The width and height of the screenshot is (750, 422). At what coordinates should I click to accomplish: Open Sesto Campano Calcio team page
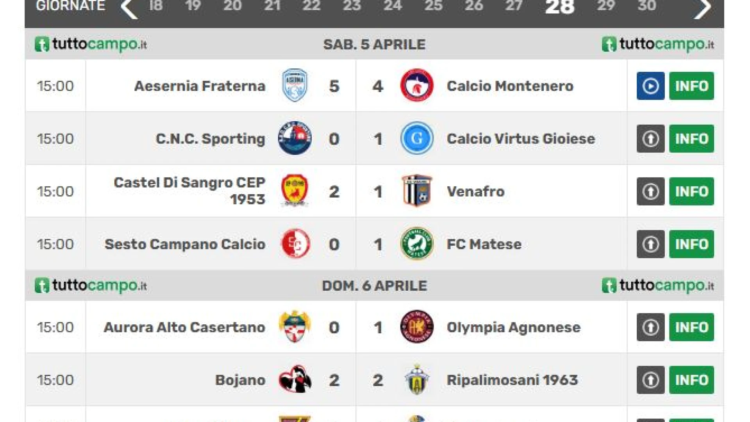click(x=185, y=244)
